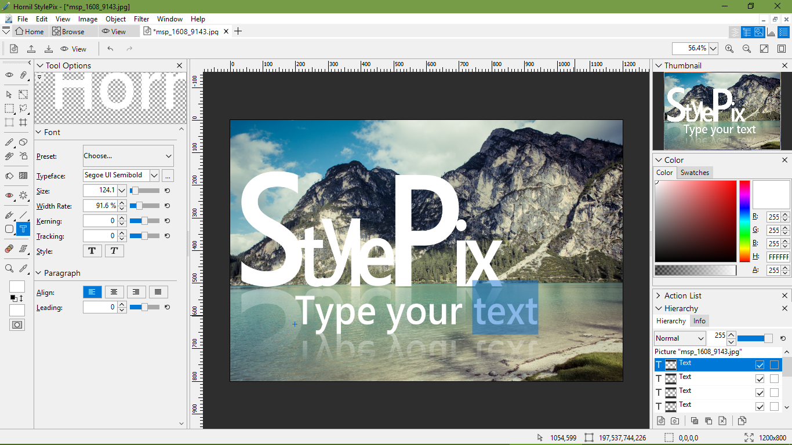Uncheck visibility of the selected Text layer
Viewport: 792px width, 445px height.
(x=760, y=365)
